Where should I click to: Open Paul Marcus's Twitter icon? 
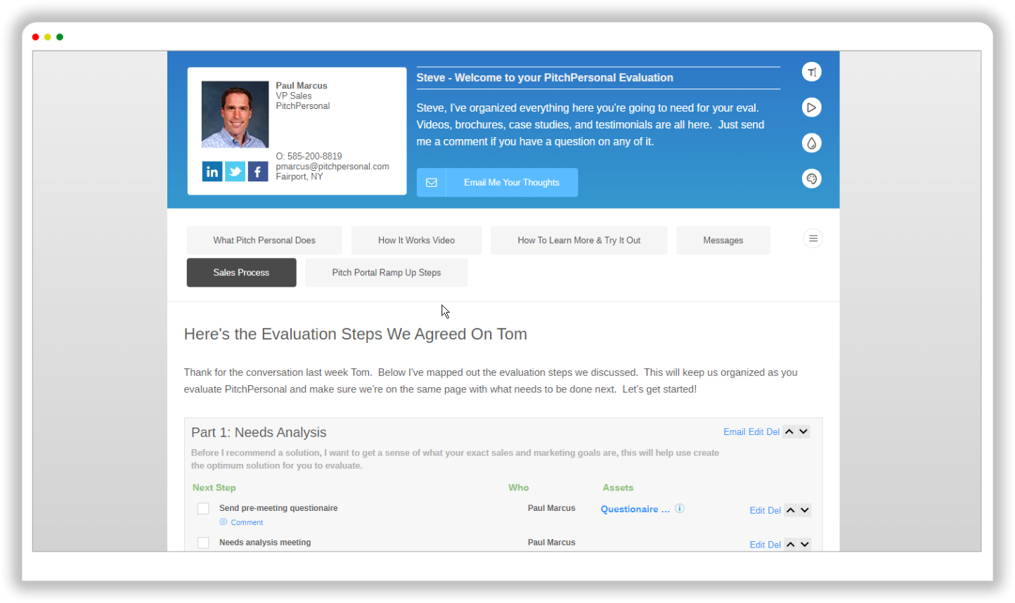[x=235, y=171]
